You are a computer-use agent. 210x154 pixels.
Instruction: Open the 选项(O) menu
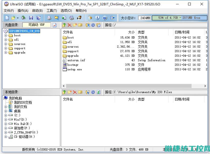(x=66, y=11)
